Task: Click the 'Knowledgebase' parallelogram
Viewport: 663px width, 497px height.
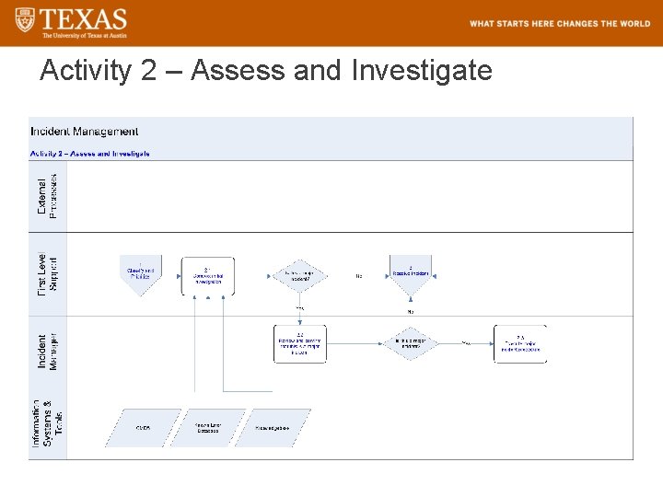Action: coord(273,428)
